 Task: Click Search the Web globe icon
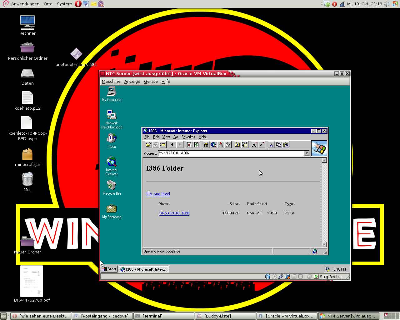tap(213, 145)
